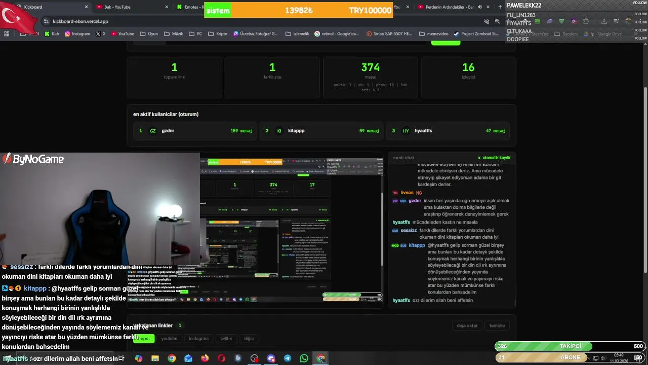Open the retinol Google bookmark
This screenshot has width=648, height=365.
(337, 34)
